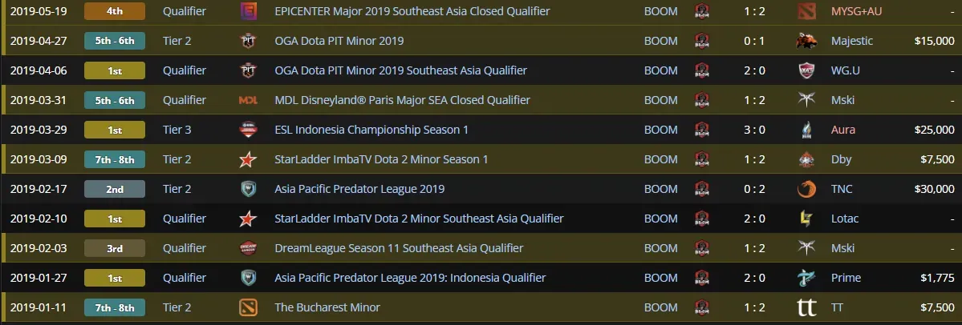Click the ESL Indonesia Championship logo icon
The height and width of the screenshot is (325, 962).
(248, 130)
